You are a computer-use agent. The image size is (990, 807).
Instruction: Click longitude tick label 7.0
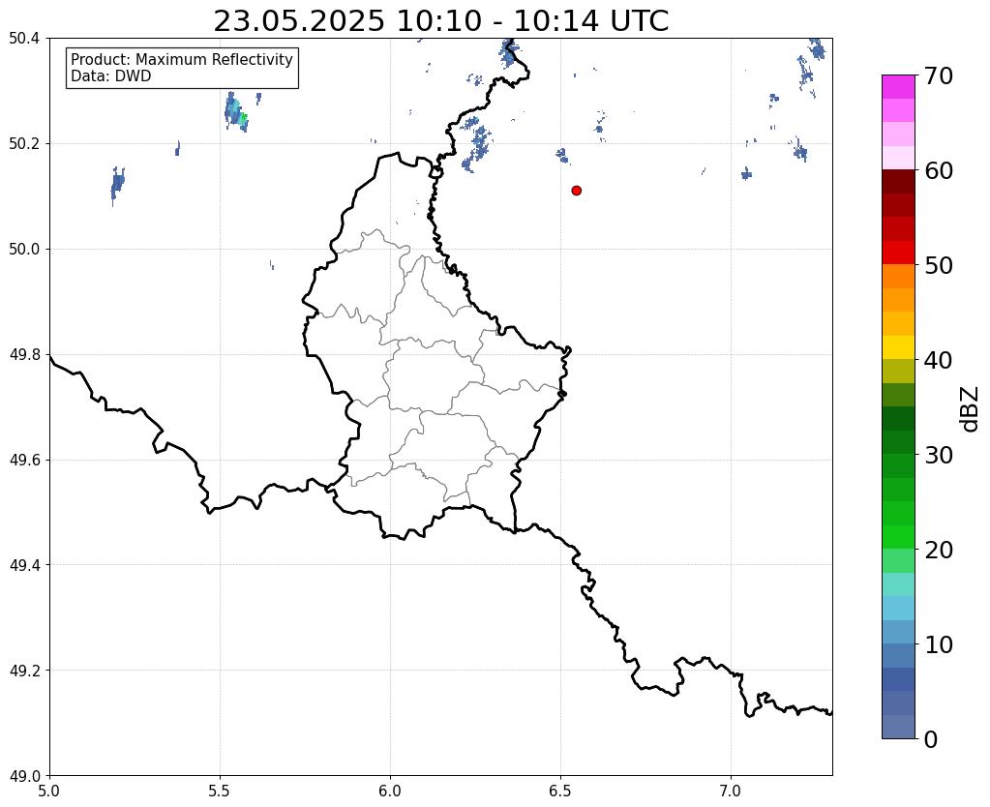click(731, 791)
